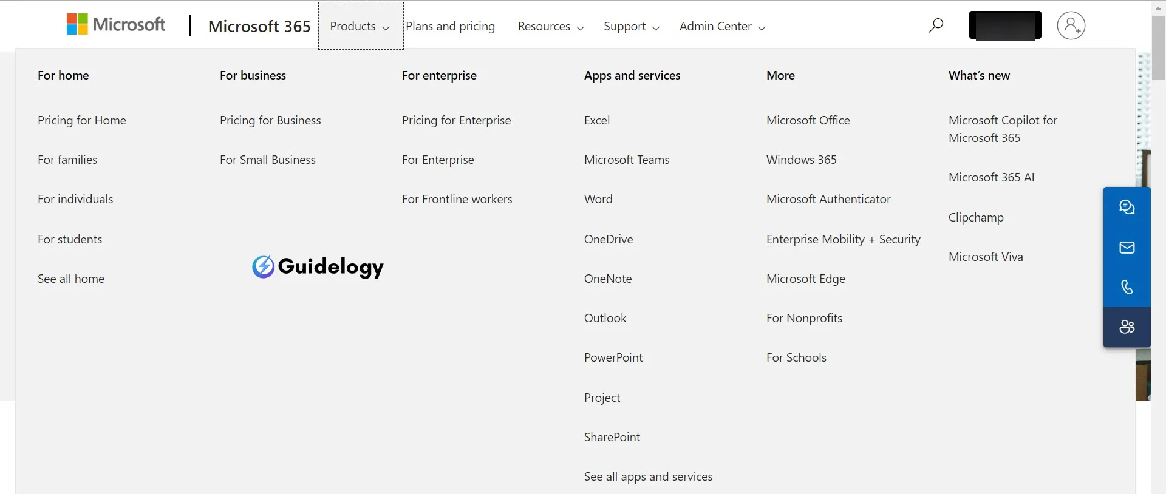Screen dimensions: 1166x494
Task: Open Clipchamp link
Action: click(976, 217)
